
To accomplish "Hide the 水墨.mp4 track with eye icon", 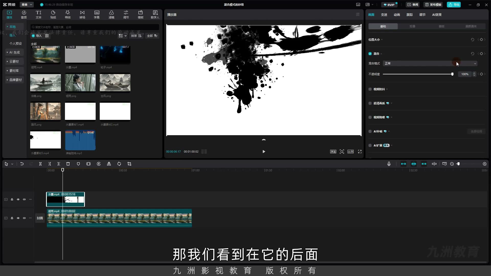I will pos(18,199).
